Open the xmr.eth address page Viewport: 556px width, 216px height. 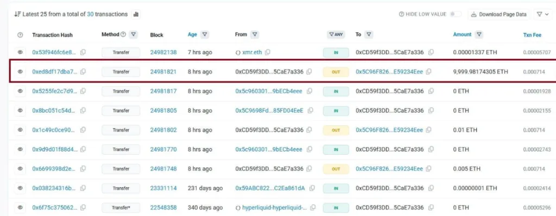click(252, 52)
